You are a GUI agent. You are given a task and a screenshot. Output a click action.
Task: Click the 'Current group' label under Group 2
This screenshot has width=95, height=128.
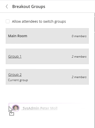pyautogui.click(x=18, y=80)
